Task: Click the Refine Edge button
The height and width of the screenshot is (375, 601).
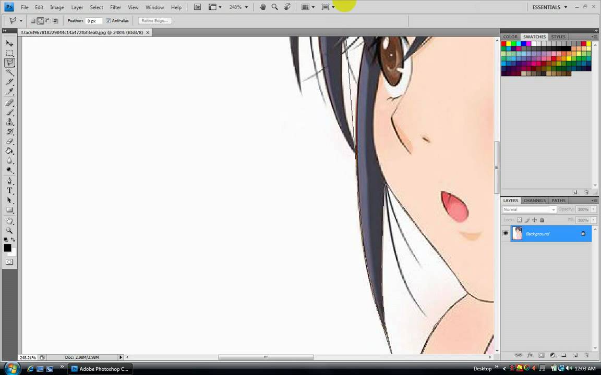Action: click(155, 21)
